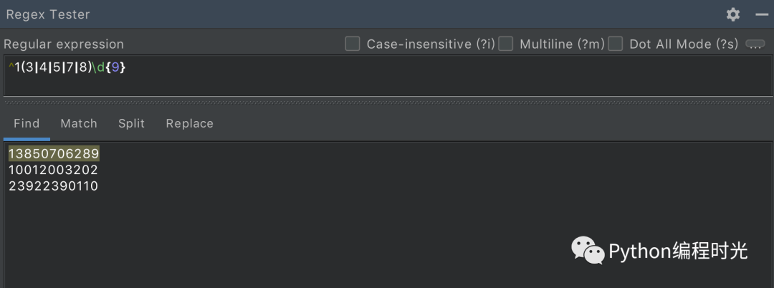Open the Regex Tester settings gear
774x288 pixels.
coord(732,14)
